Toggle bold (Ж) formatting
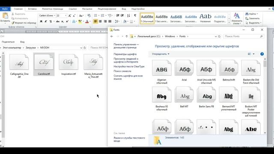This screenshot has height=154, width=274. (x=41, y=21)
